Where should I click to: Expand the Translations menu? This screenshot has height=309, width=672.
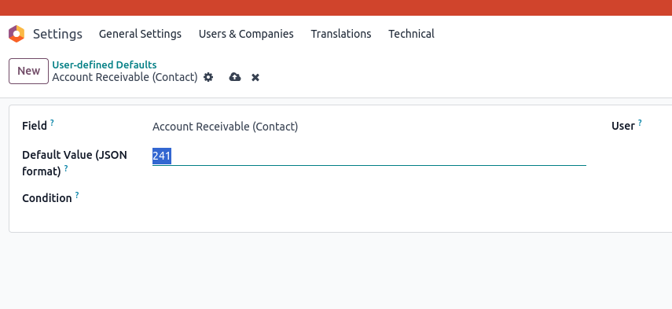341,34
